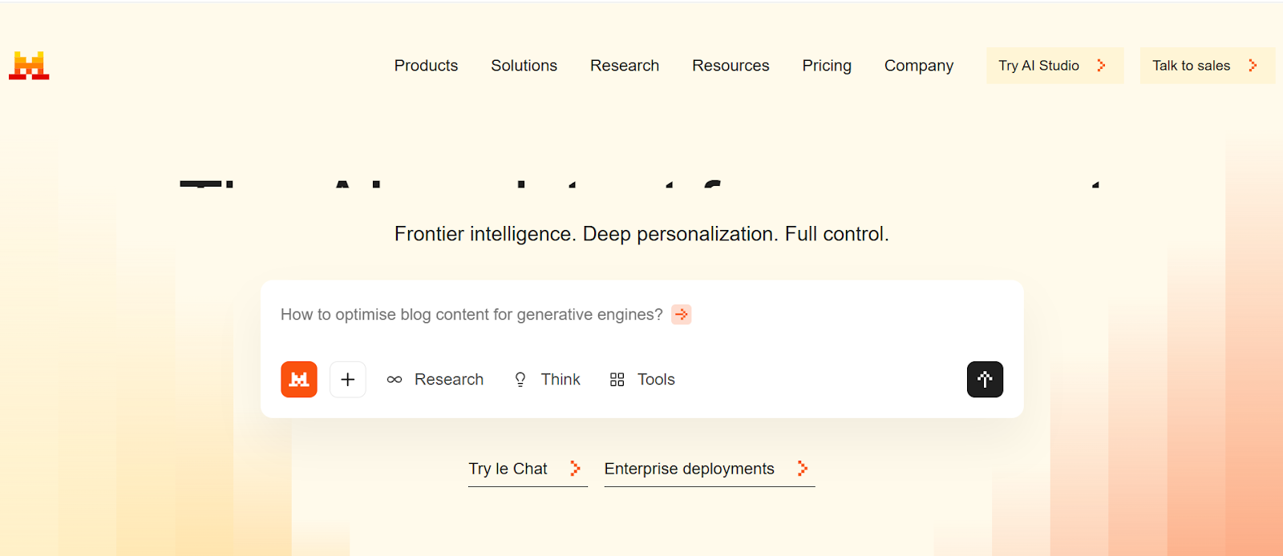The width and height of the screenshot is (1283, 556).
Task: Click the grid Tools icon
Action: [x=617, y=380]
